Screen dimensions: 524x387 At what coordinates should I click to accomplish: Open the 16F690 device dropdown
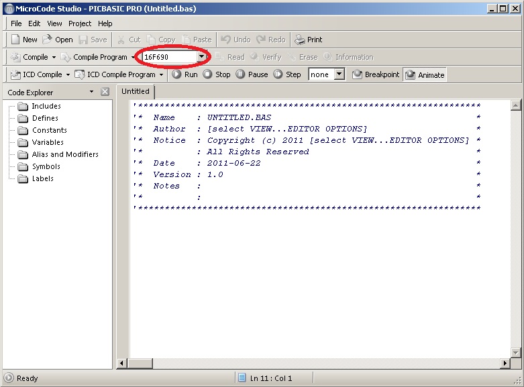click(x=201, y=57)
